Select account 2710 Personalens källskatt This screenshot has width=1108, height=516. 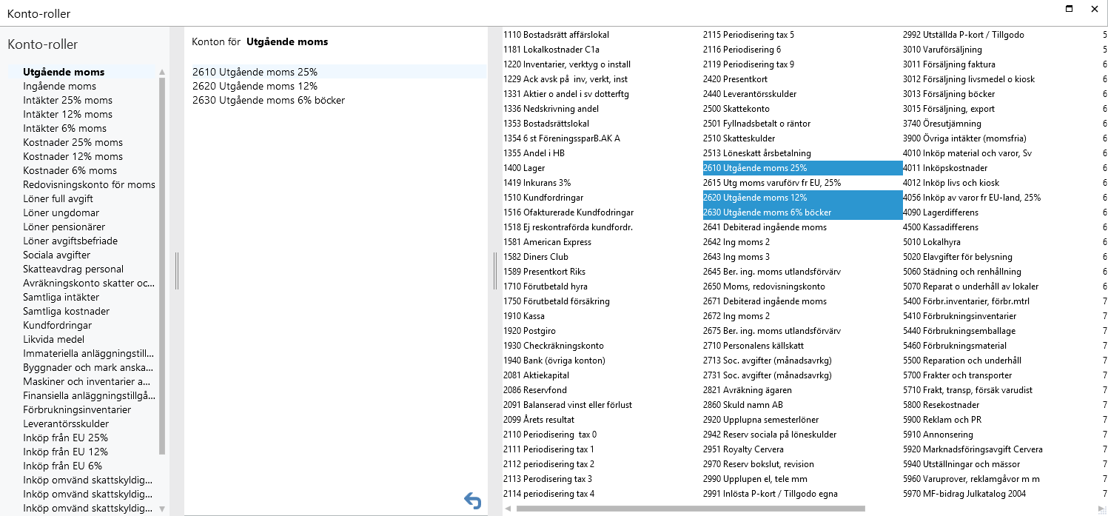click(754, 346)
